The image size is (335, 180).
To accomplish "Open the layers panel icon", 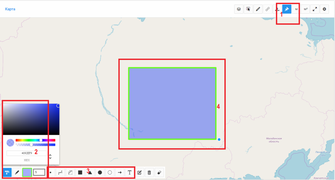I will 239,9.
